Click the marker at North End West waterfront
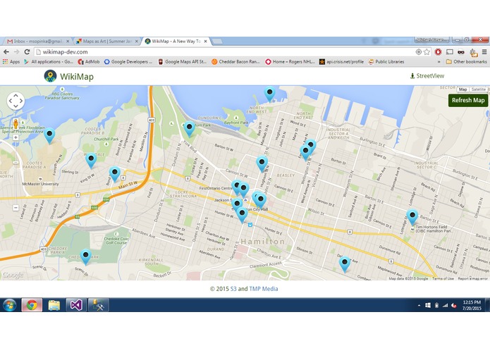Viewport: 490px width, 348px height. point(269,94)
